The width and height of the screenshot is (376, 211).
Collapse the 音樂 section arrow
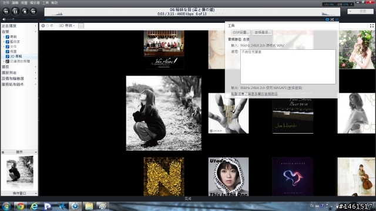point(35,32)
